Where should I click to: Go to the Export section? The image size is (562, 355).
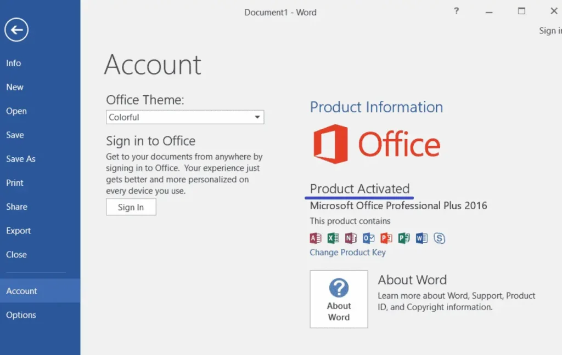click(18, 231)
